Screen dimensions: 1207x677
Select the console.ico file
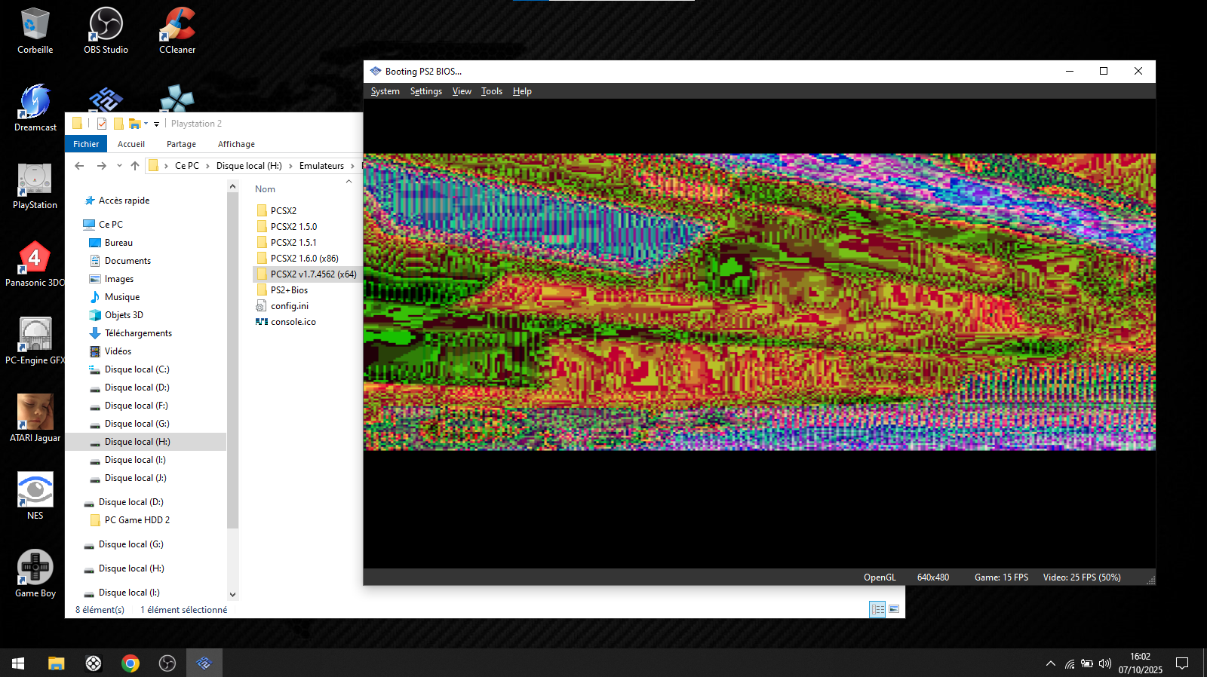click(x=293, y=322)
